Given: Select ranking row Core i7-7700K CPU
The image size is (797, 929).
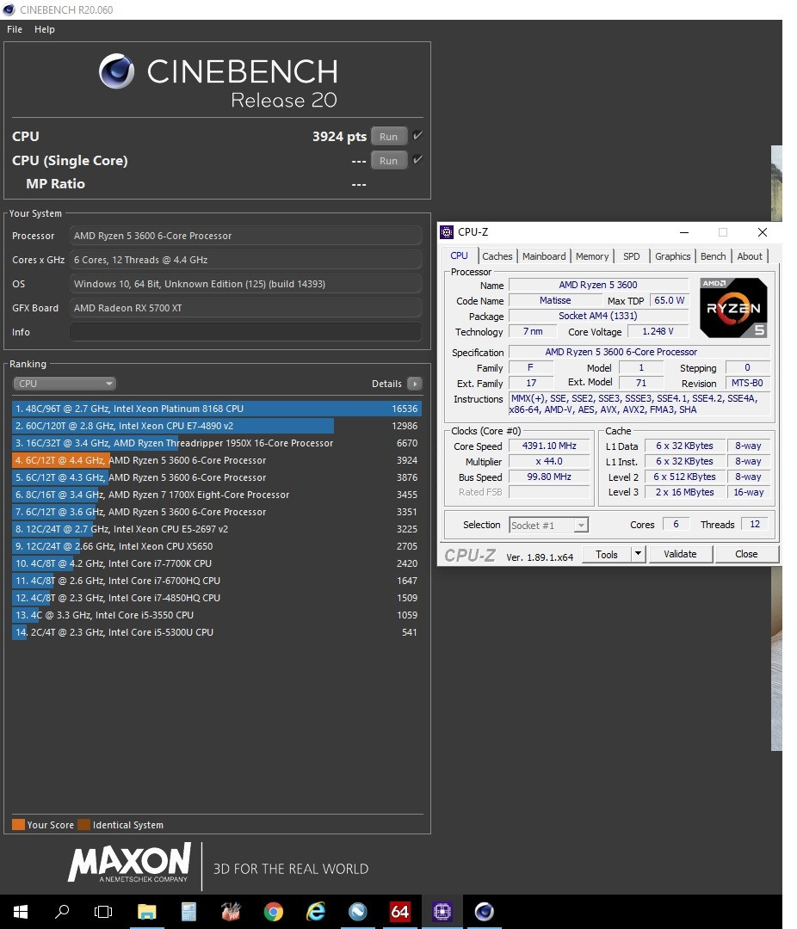Looking at the screenshot, I should (x=216, y=563).
